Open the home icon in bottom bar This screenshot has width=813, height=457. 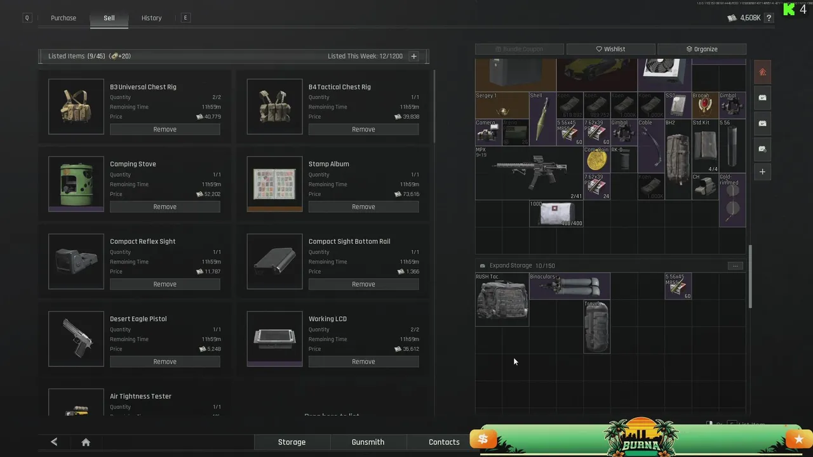(86, 442)
